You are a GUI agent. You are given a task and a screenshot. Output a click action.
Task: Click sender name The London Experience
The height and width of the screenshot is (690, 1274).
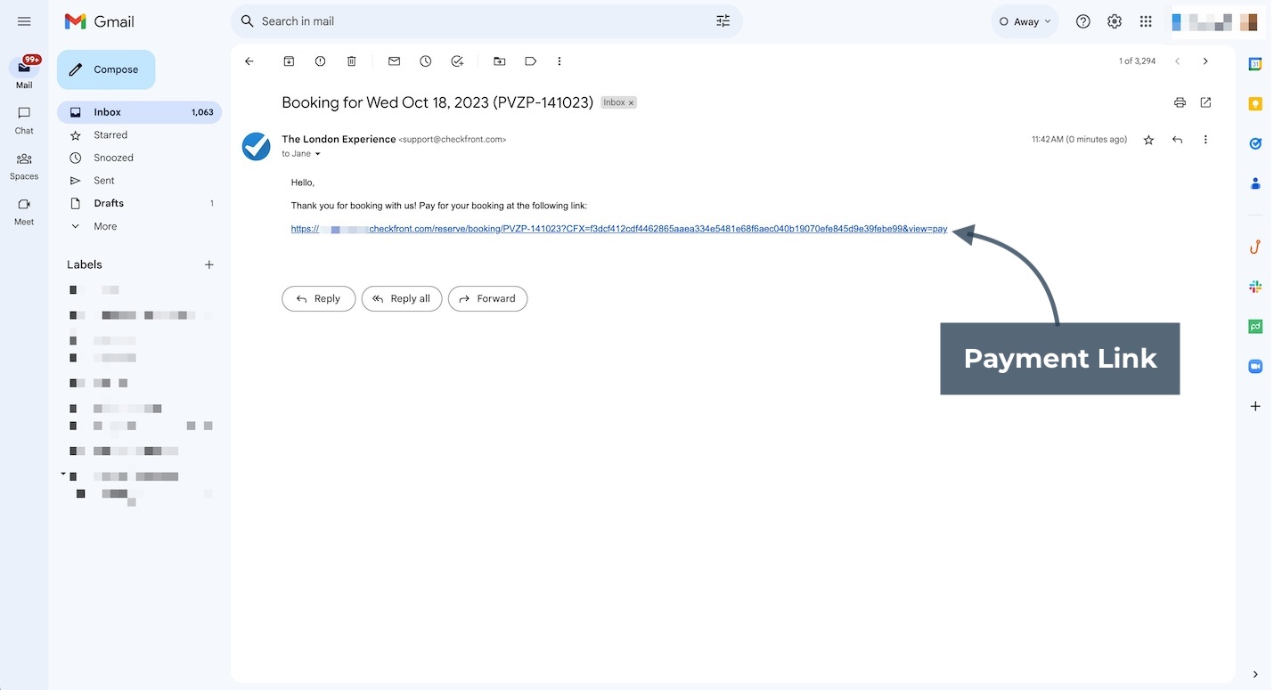tap(339, 139)
